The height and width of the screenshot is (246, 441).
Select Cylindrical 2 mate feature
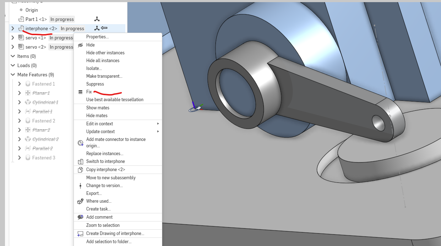(45, 140)
